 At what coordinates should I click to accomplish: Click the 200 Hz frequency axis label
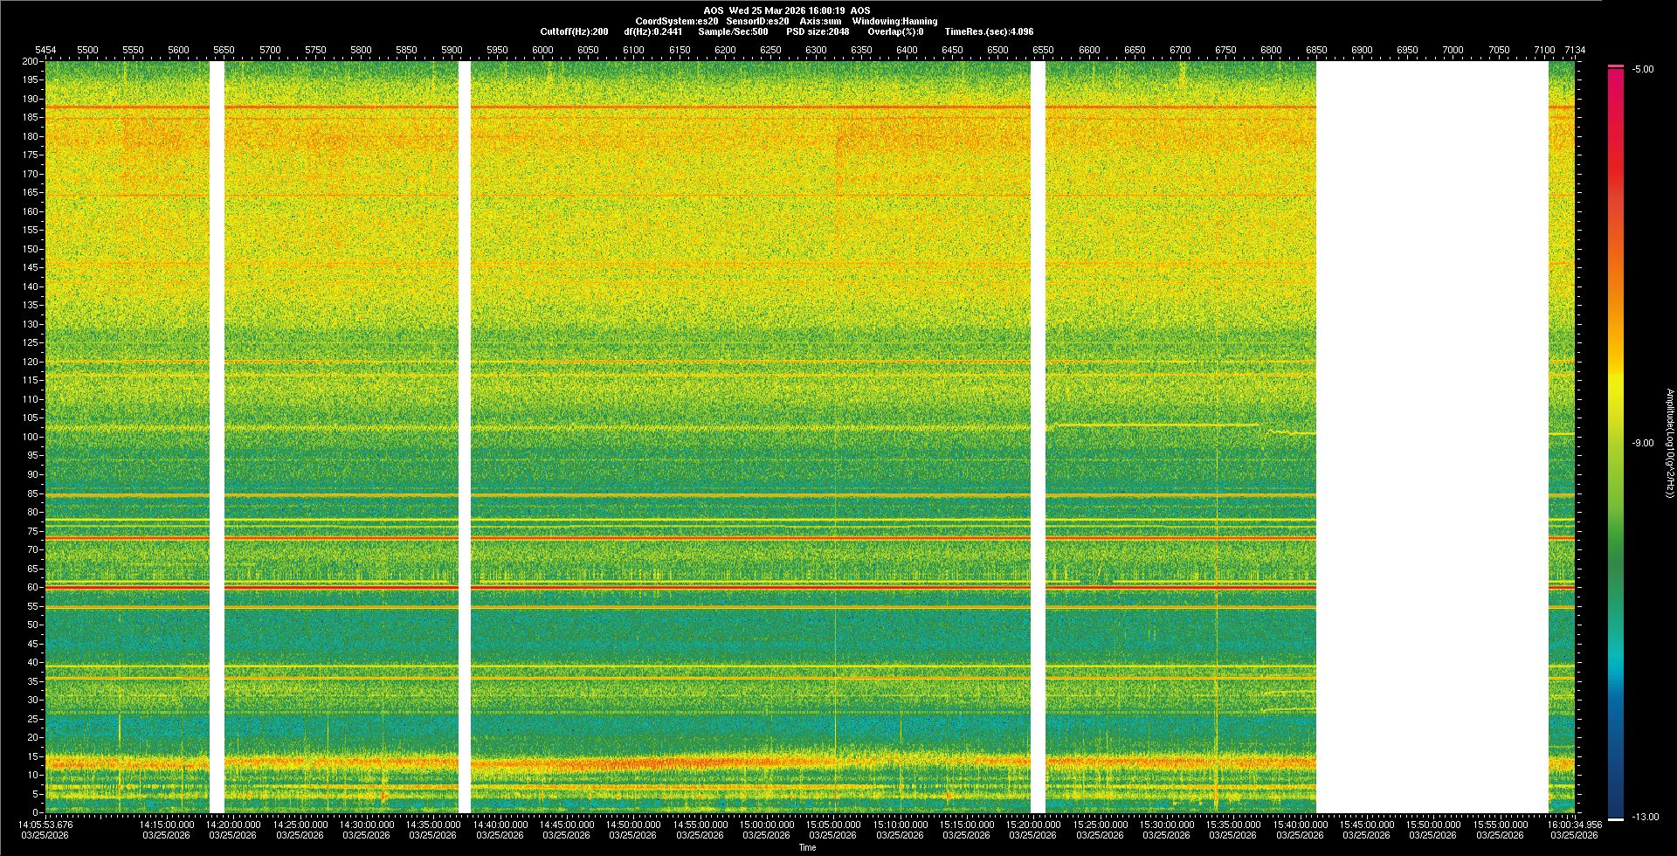click(x=30, y=61)
